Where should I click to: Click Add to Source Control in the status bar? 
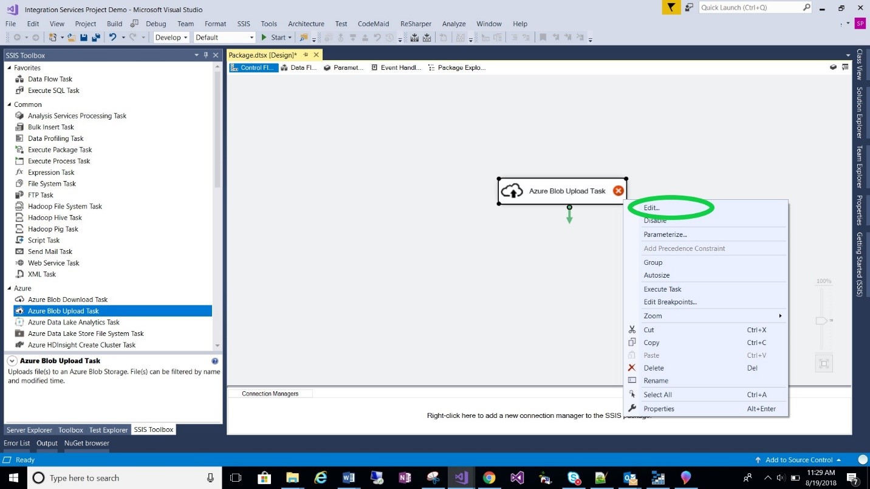click(x=798, y=460)
